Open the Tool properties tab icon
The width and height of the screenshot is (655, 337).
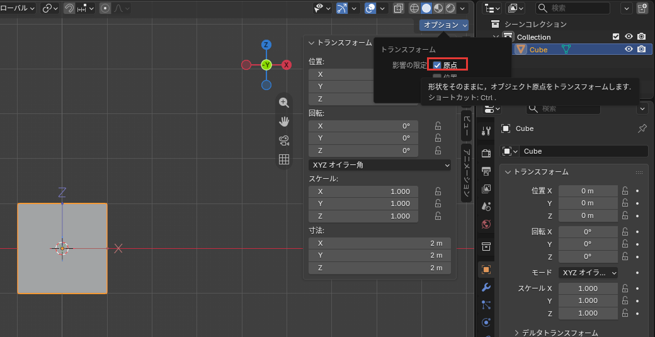pyautogui.click(x=486, y=131)
